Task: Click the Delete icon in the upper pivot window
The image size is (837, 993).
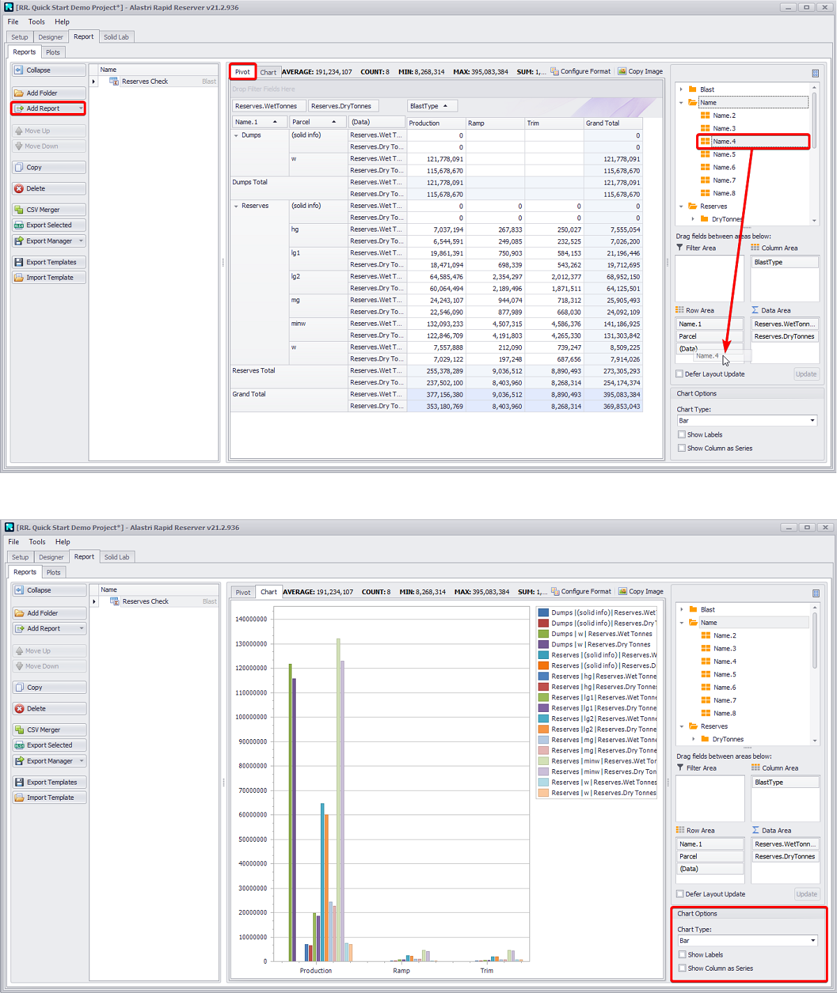Action: click(x=20, y=189)
